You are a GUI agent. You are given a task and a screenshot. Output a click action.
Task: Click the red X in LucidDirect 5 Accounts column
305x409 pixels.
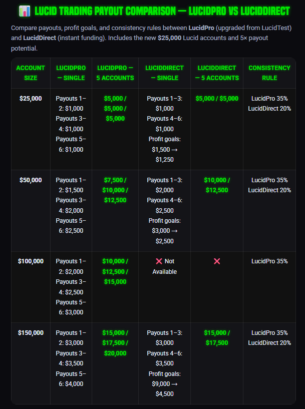point(217,261)
